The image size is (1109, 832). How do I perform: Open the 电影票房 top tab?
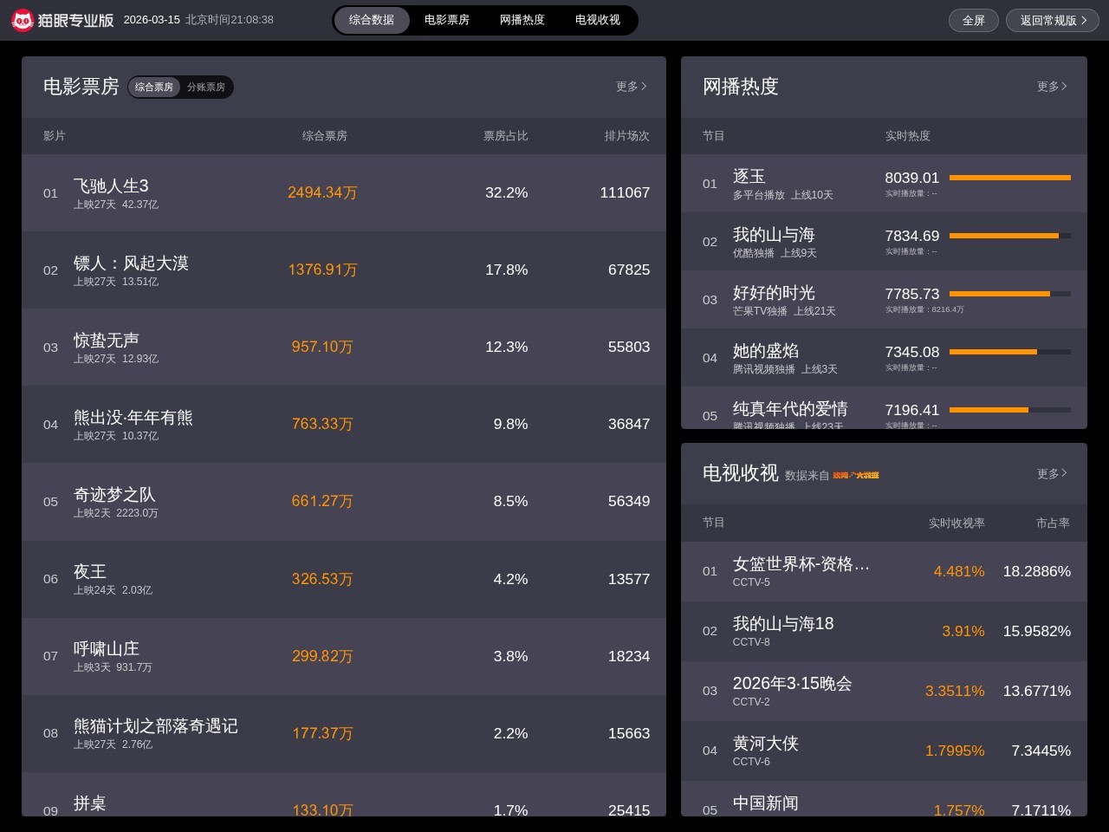[x=447, y=20]
